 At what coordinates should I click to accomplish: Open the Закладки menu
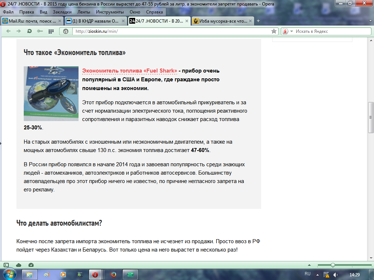(62, 12)
